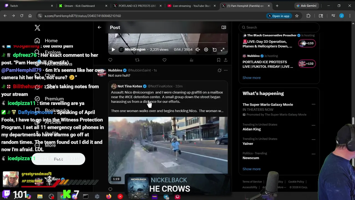The width and height of the screenshot is (355, 200).
Task: Expand Show more under live spaces
Action: click(252, 77)
